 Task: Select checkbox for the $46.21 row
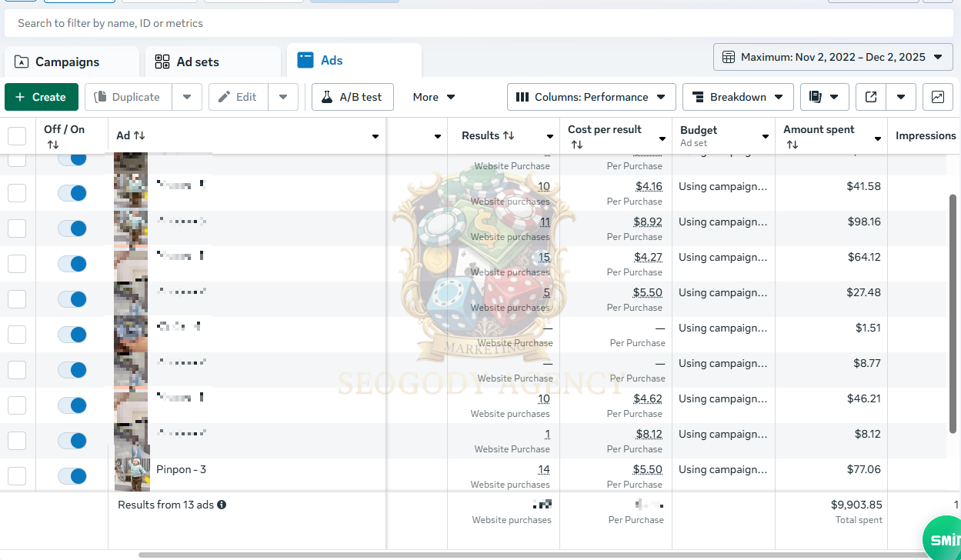[x=17, y=405]
